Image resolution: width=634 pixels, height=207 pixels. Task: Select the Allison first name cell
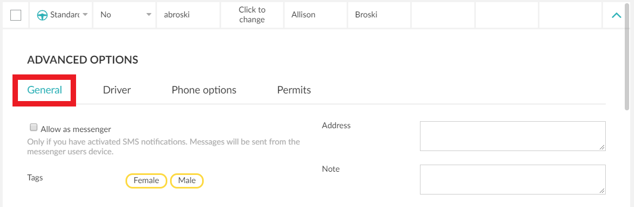coord(316,15)
